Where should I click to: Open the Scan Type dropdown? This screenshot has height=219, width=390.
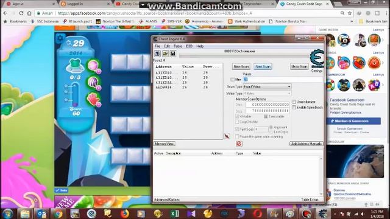tap(267, 86)
